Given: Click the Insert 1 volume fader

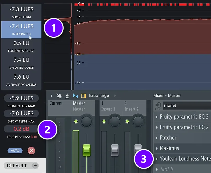Looking at the screenshot, I should 115,150.
